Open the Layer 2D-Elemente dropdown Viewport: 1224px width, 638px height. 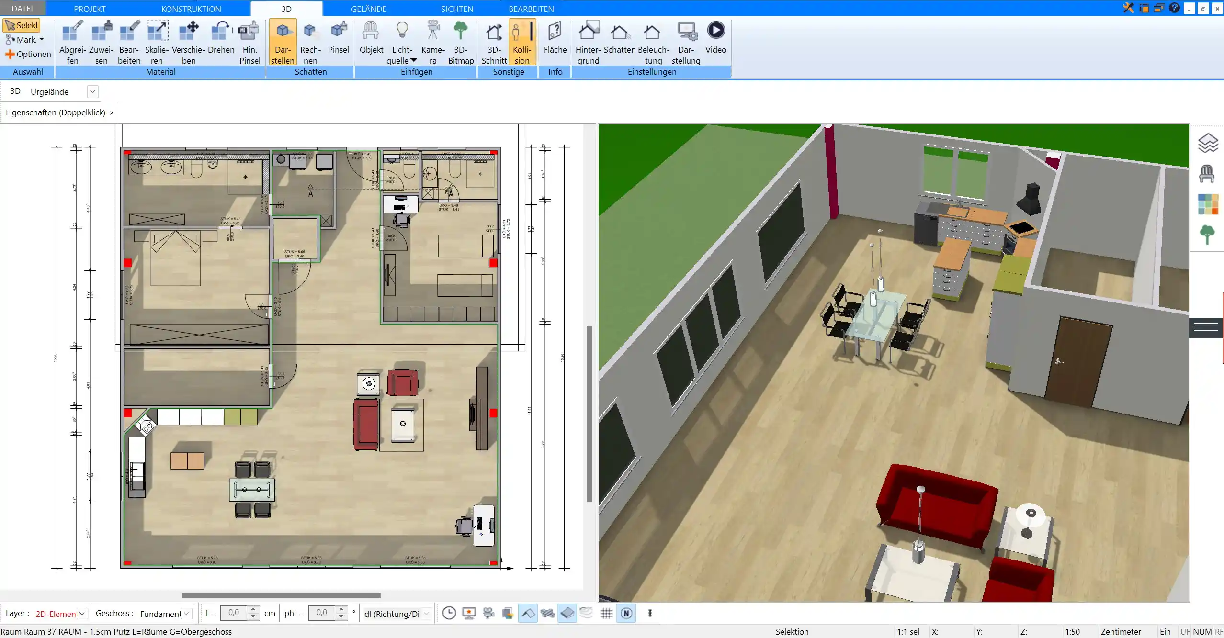(82, 614)
